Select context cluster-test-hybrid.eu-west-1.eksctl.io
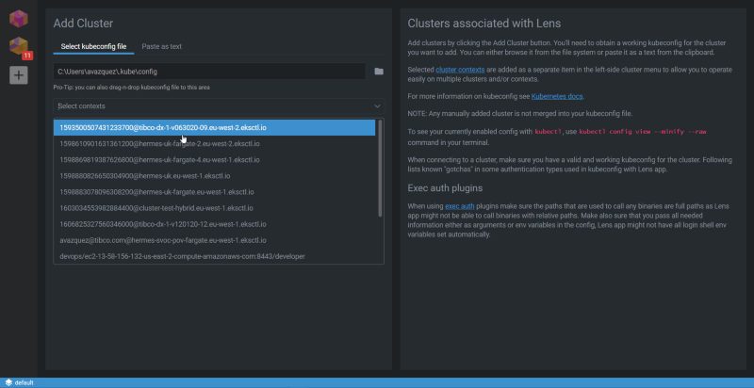The width and height of the screenshot is (754, 388). point(214,208)
